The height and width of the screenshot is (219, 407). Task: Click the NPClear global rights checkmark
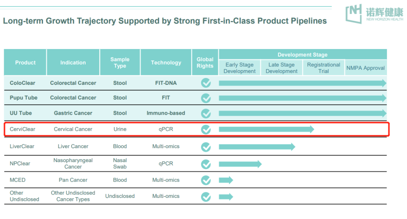206,164
